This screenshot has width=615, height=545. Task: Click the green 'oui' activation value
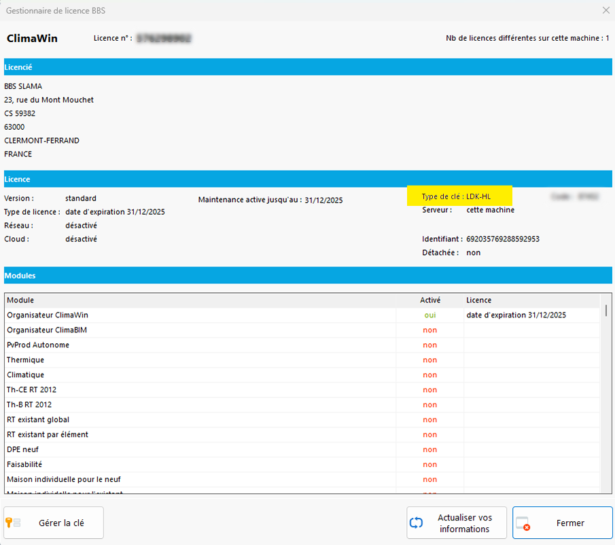tap(430, 315)
